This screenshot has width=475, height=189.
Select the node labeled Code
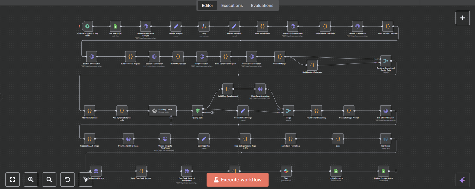(x=338, y=139)
